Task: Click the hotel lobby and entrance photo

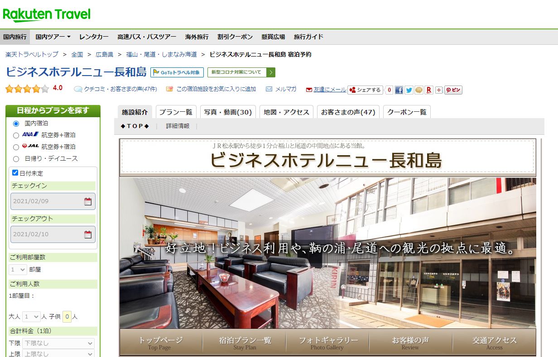Action: [328, 253]
